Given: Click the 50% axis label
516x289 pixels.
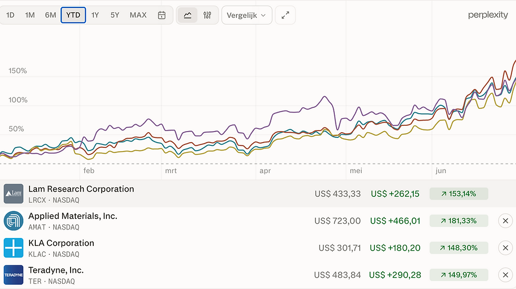Looking at the screenshot, I should (16, 128).
